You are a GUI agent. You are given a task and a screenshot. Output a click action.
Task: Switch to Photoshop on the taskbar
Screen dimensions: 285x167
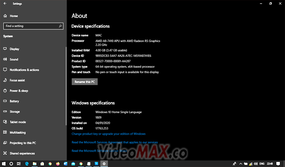(96, 164)
